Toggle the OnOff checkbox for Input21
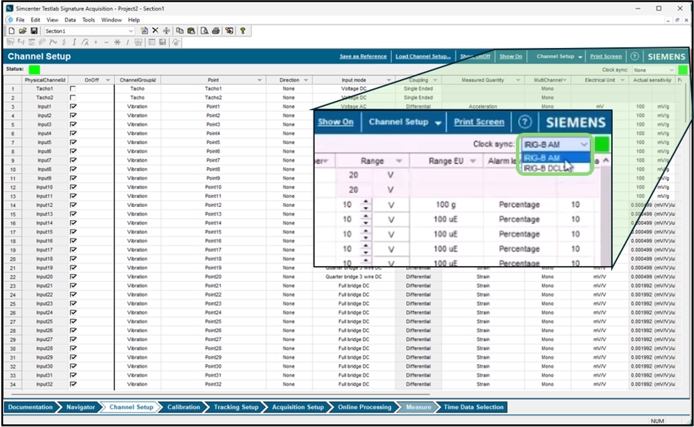This screenshot has height=427, width=694. point(73,286)
